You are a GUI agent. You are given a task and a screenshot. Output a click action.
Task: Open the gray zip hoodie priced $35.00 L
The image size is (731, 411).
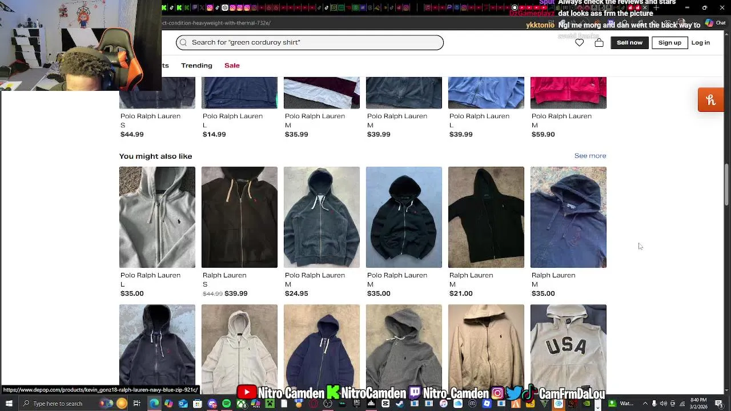click(x=157, y=217)
